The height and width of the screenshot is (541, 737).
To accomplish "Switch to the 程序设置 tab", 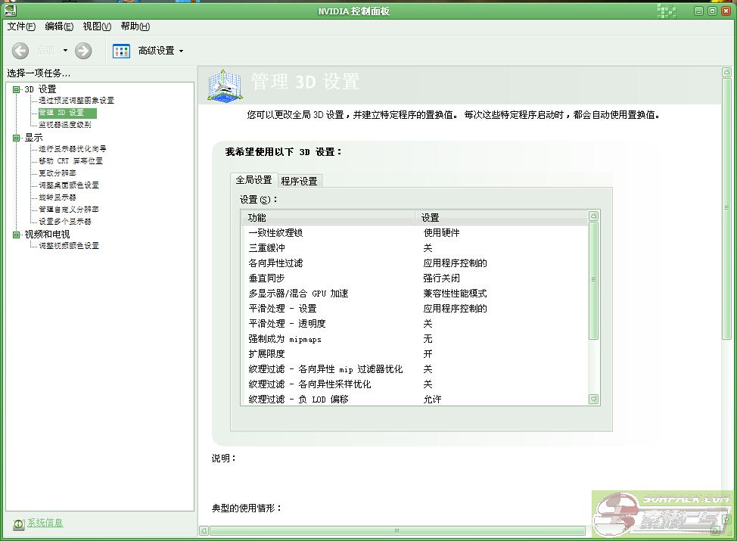I will coord(299,181).
